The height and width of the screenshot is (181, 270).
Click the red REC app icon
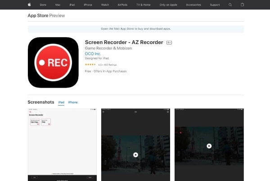point(53,62)
